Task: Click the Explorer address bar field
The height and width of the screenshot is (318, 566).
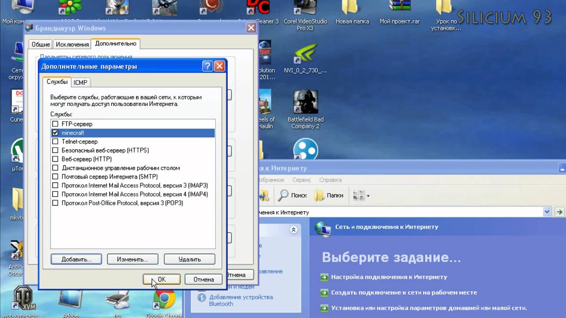Action: pos(400,212)
